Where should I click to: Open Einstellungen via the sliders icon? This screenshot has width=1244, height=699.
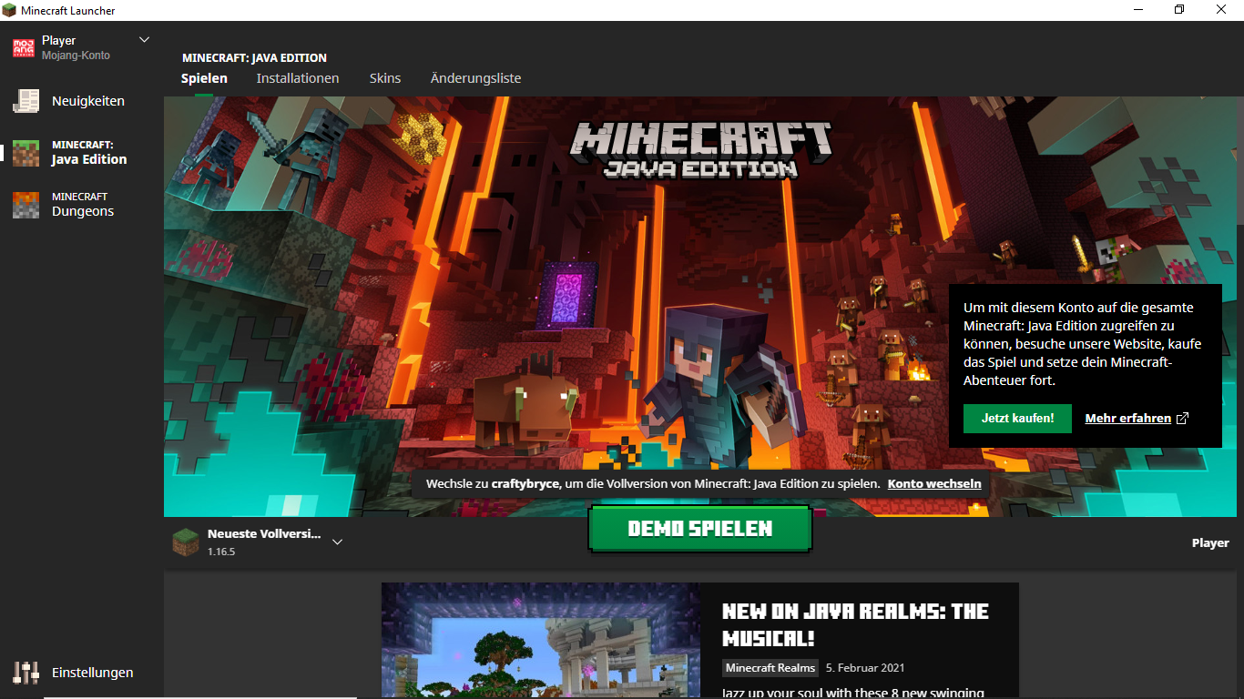(x=25, y=673)
